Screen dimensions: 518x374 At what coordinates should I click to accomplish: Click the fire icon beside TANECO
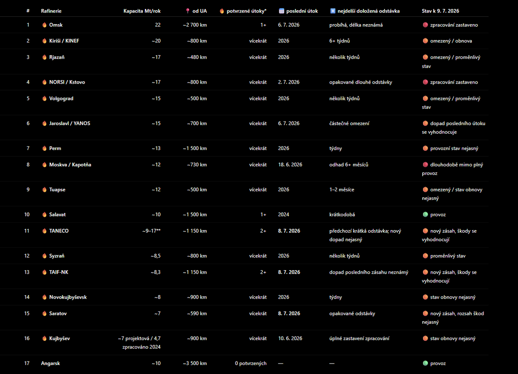click(x=44, y=231)
